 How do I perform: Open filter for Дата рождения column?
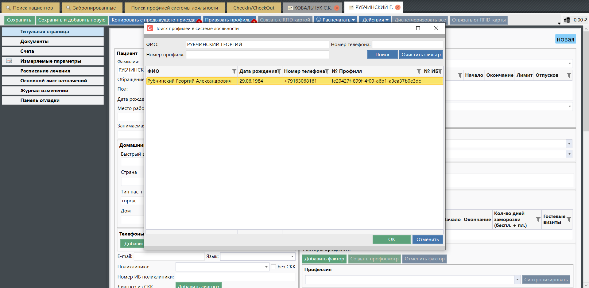pos(279,71)
